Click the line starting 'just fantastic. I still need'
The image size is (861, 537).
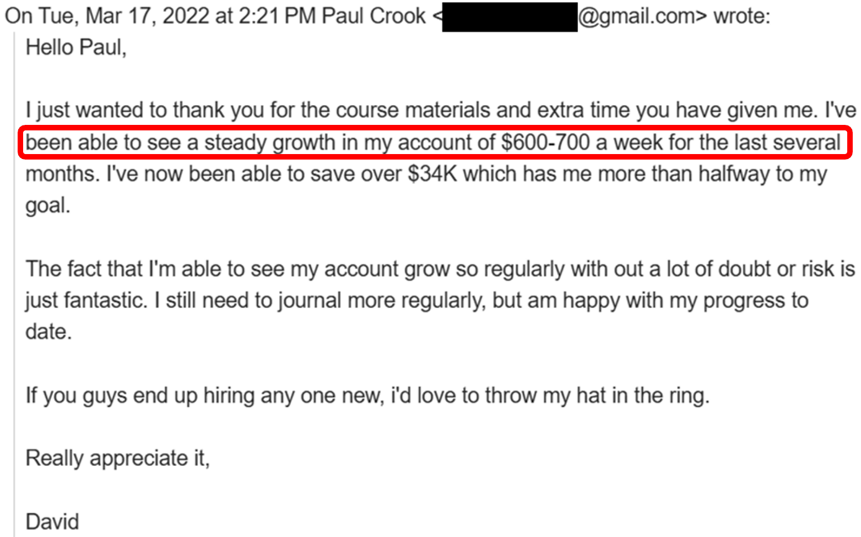tap(417, 301)
